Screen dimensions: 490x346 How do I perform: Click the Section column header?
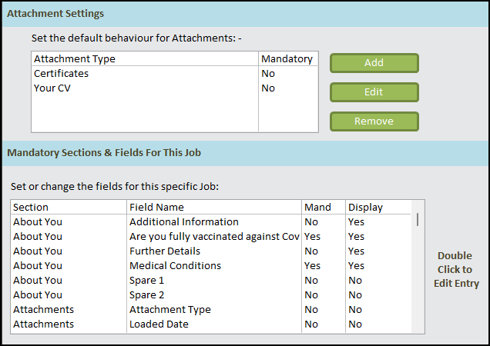click(31, 208)
